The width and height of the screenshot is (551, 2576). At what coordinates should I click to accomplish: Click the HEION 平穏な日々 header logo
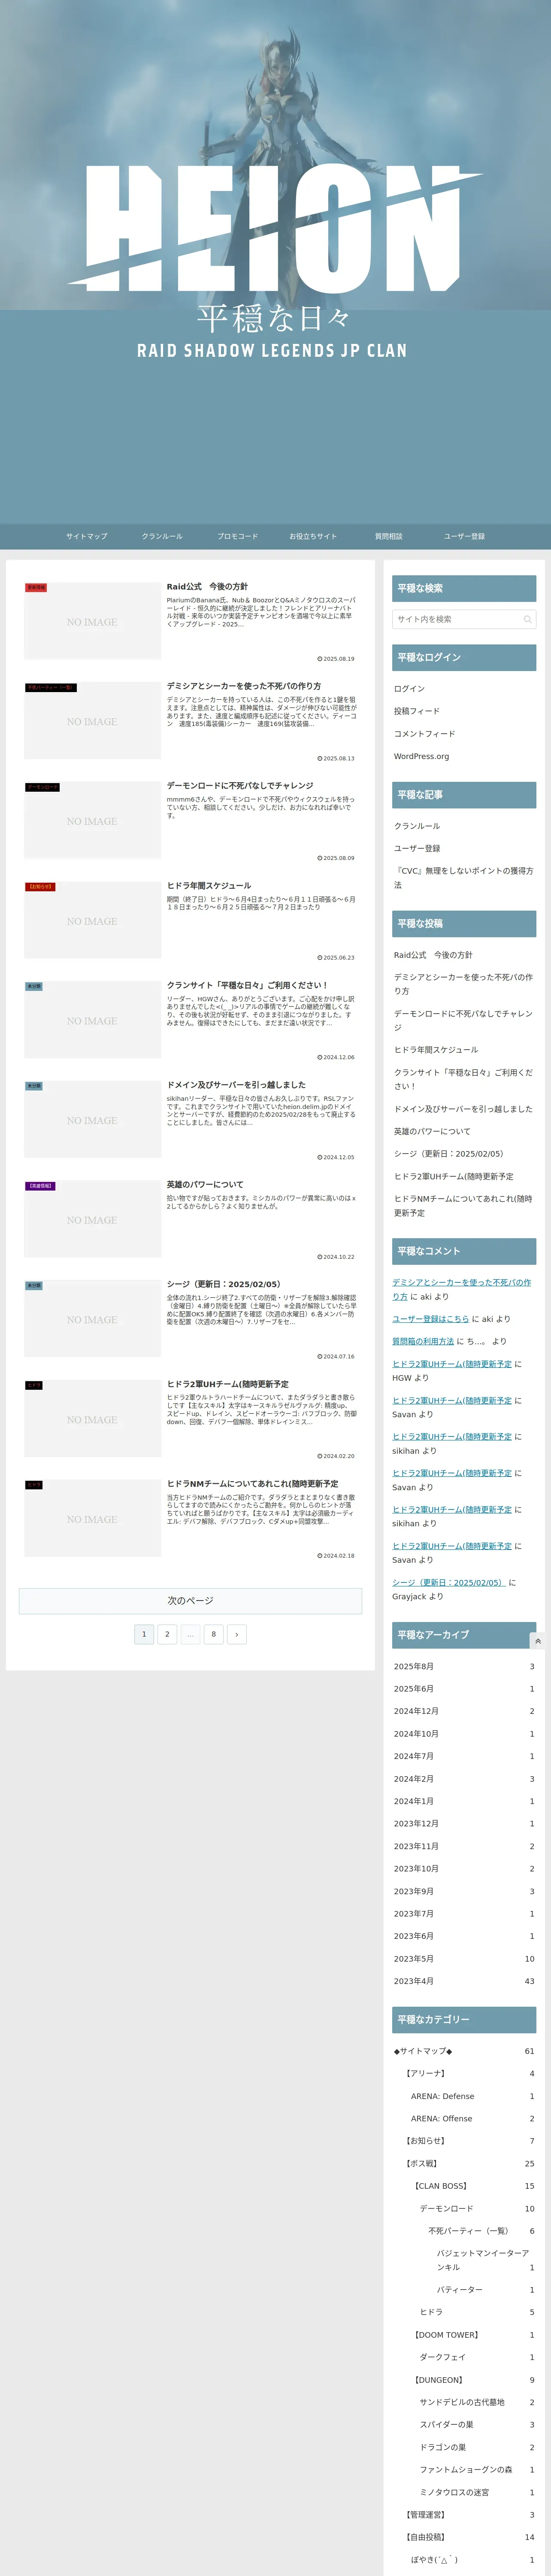pyautogui.click(x=275, y=262)
